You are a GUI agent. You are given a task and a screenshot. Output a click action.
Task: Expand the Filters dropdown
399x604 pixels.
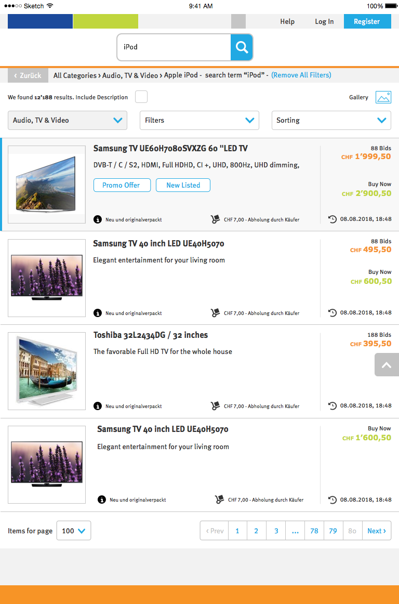coord(199,120)
